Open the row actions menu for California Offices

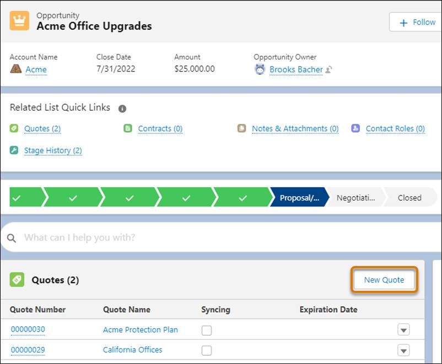[x=403, y=350]
